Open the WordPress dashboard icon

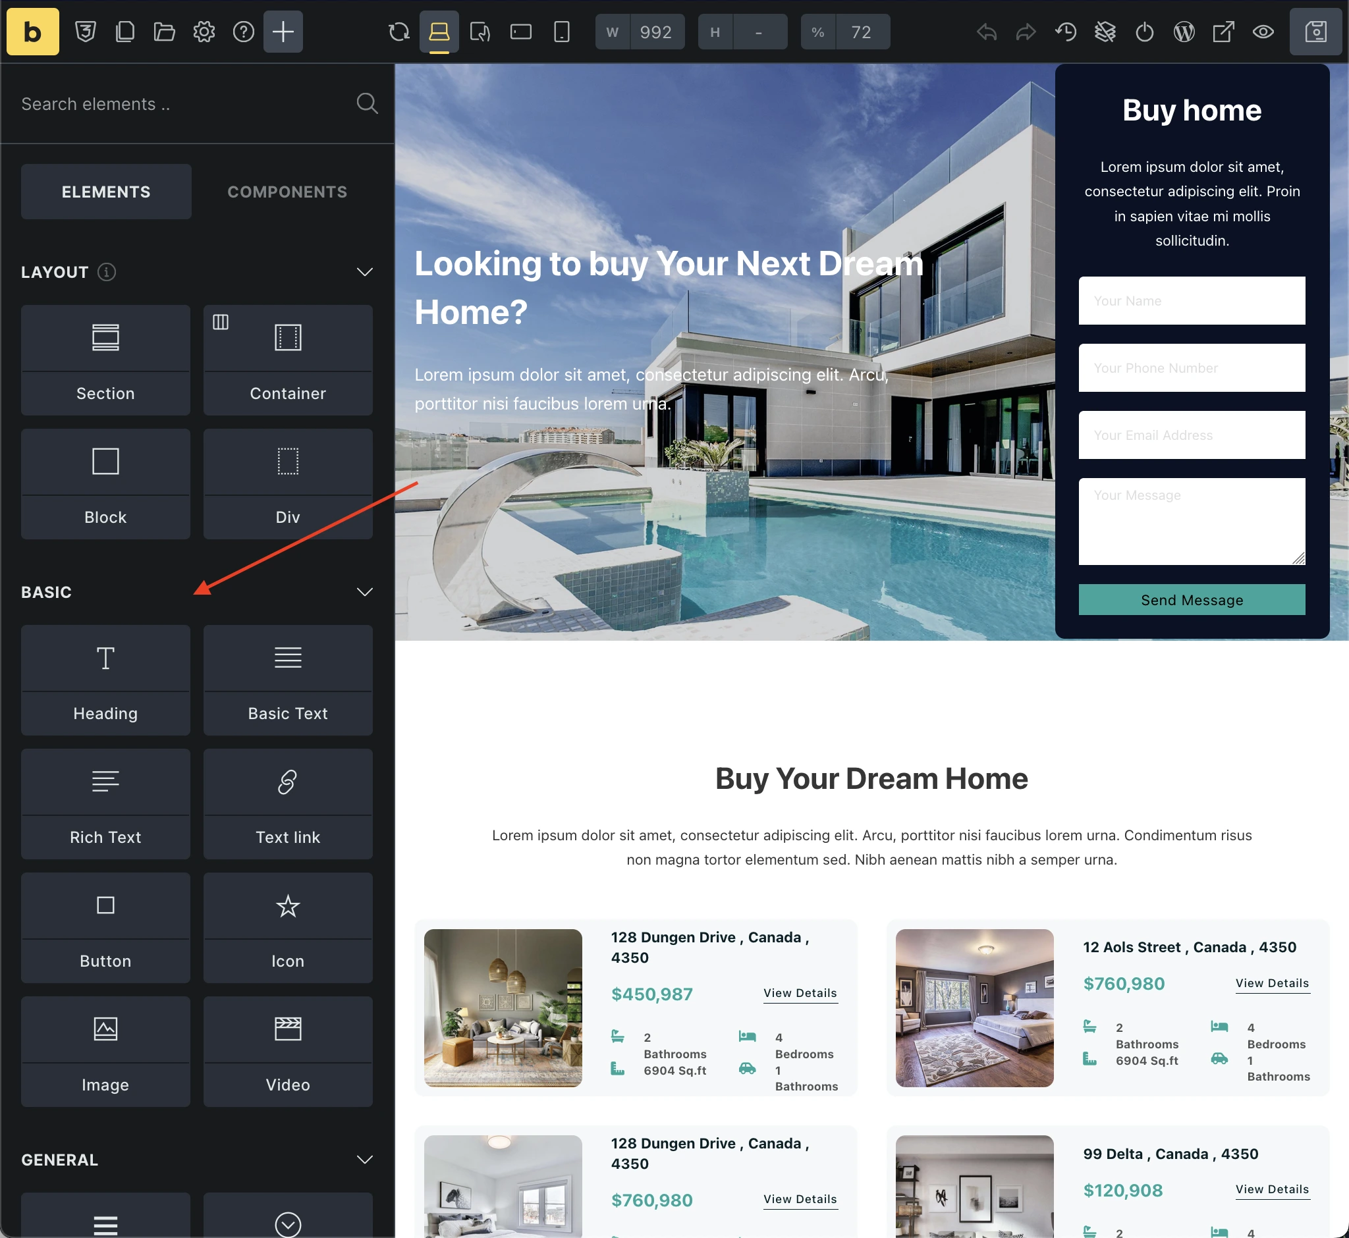tap(1184, 32)
